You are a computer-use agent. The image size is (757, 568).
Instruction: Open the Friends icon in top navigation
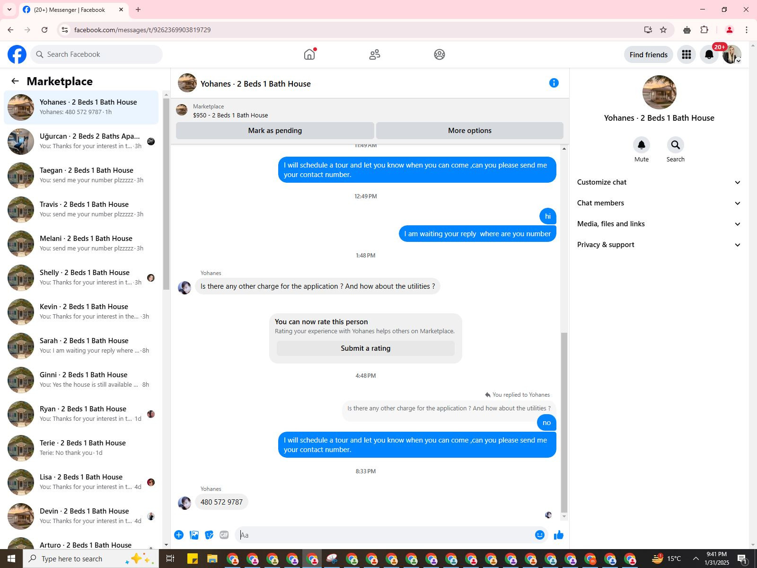(x=375, y=54)
